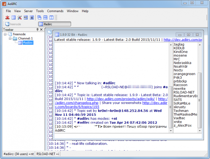Select #adiirc in the Treebar
This screenshot has height=159, width=210.
click(28, 43)
